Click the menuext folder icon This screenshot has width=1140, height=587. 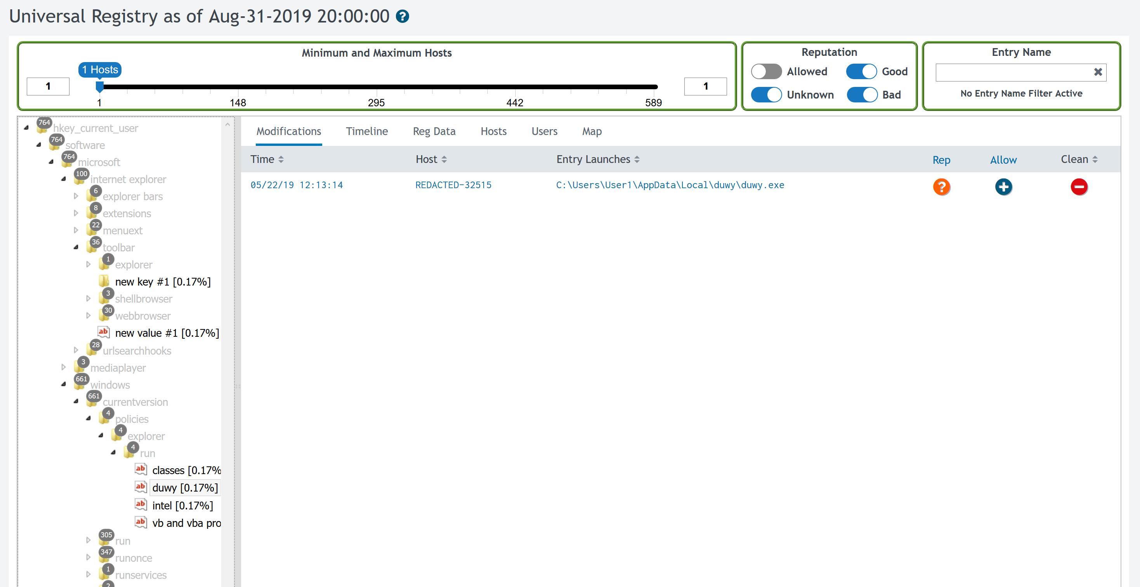92,230
